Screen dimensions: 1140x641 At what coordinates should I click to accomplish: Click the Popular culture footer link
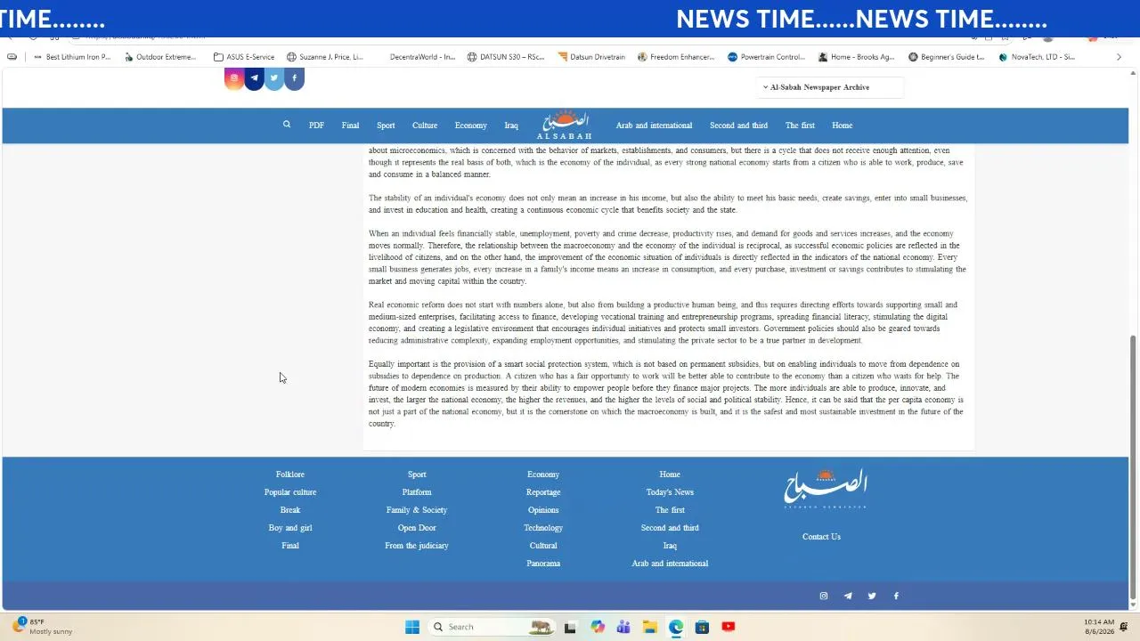tap(290, 492)
